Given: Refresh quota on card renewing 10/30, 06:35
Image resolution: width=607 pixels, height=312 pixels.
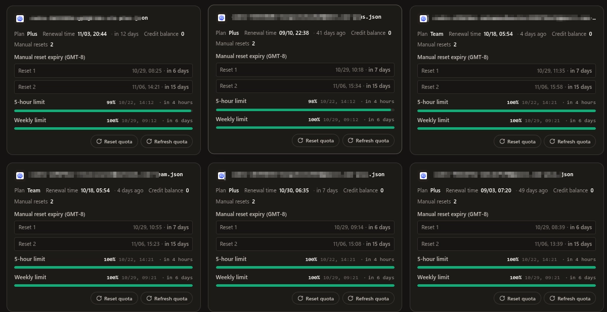Looking at the screenshot, I should click(368, 298).
